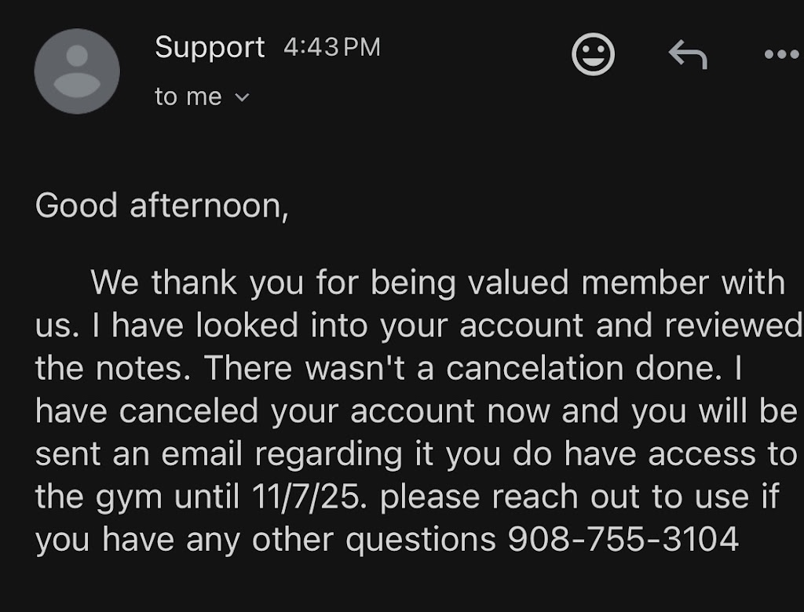The height and width of the screenshot is (612, 804).
Task: Open the three-dot more options menu
Action: [781, 56]
